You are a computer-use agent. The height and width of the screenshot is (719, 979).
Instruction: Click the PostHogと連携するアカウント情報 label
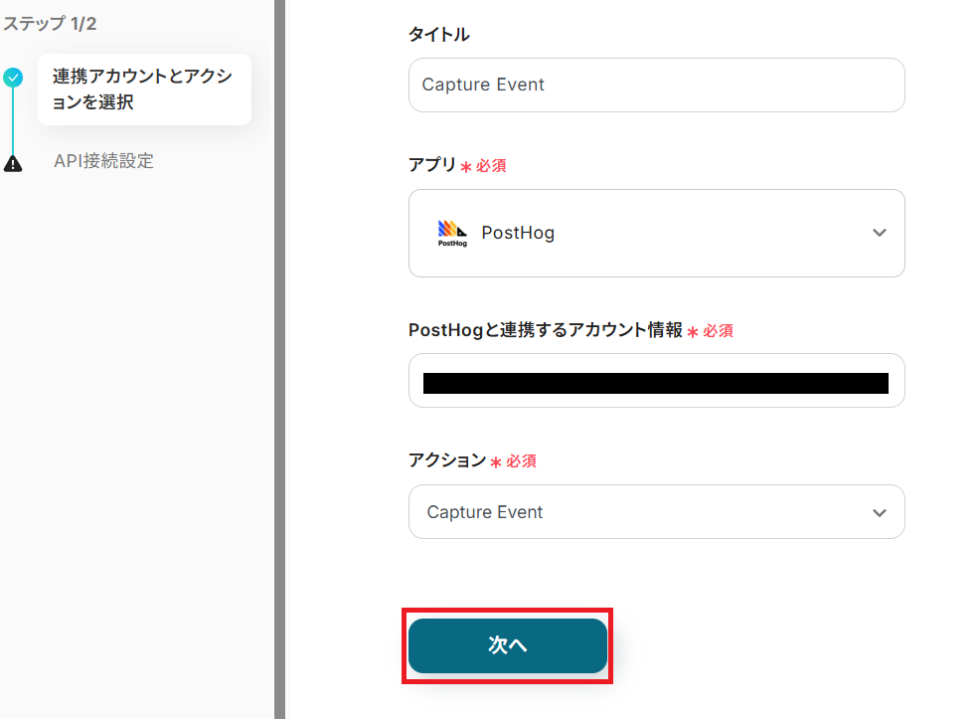click(546, 330)
